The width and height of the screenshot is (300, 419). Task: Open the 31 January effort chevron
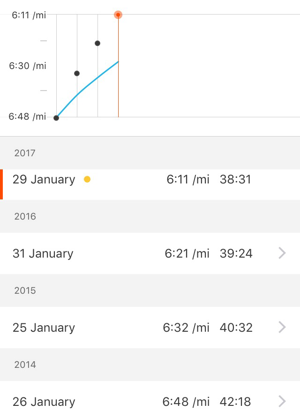[282, 253]
